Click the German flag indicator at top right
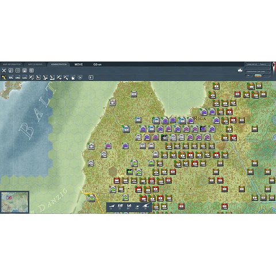This screenshot has width=276, height=276. 274,66
